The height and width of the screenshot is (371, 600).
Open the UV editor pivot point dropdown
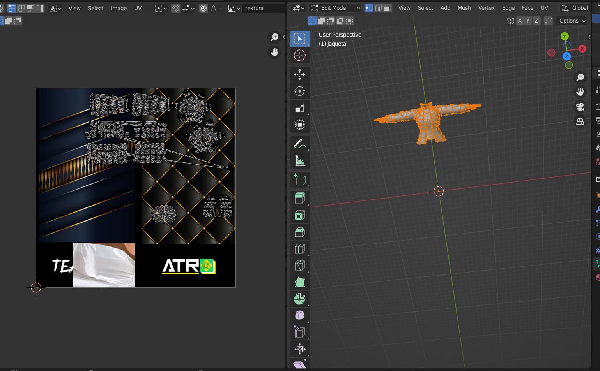coord(161,8)
